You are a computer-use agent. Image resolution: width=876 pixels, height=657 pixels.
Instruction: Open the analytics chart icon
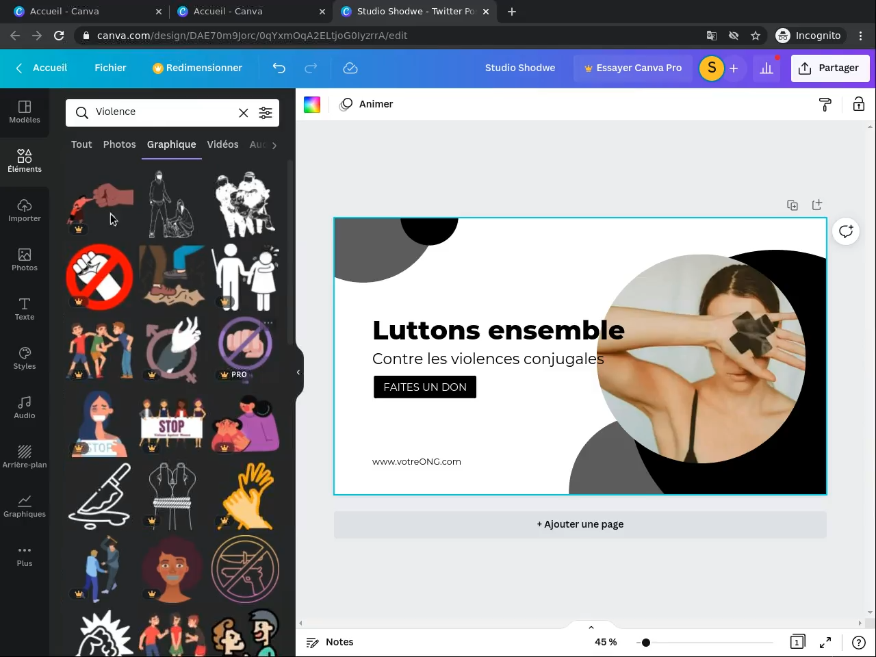tap(766, 68)
